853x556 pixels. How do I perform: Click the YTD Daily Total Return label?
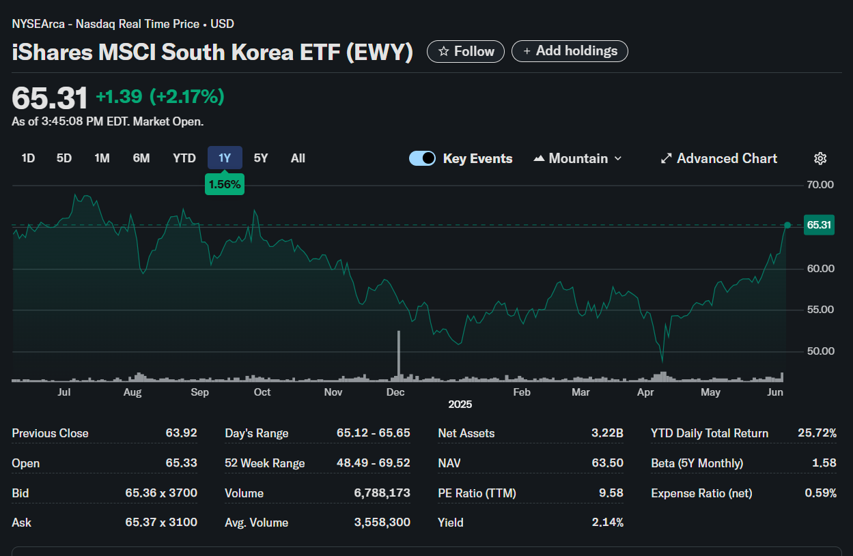(710, 433)
